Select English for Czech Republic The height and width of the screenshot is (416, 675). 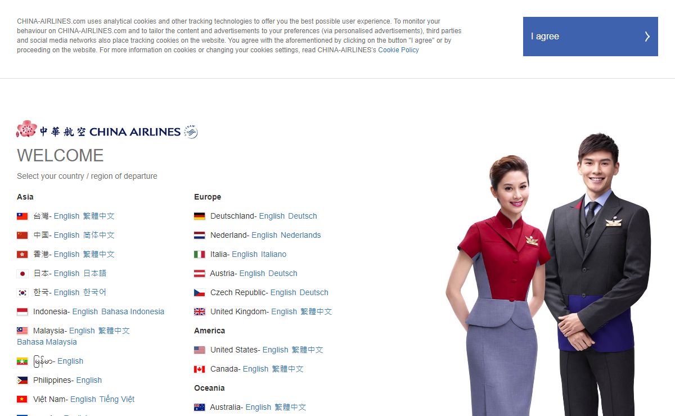click(283, 292)
